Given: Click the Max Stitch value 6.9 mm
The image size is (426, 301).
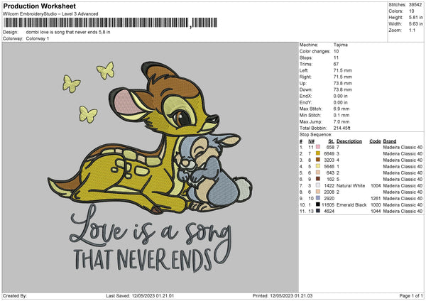Looking at the screenshot, I should (342, 109).
